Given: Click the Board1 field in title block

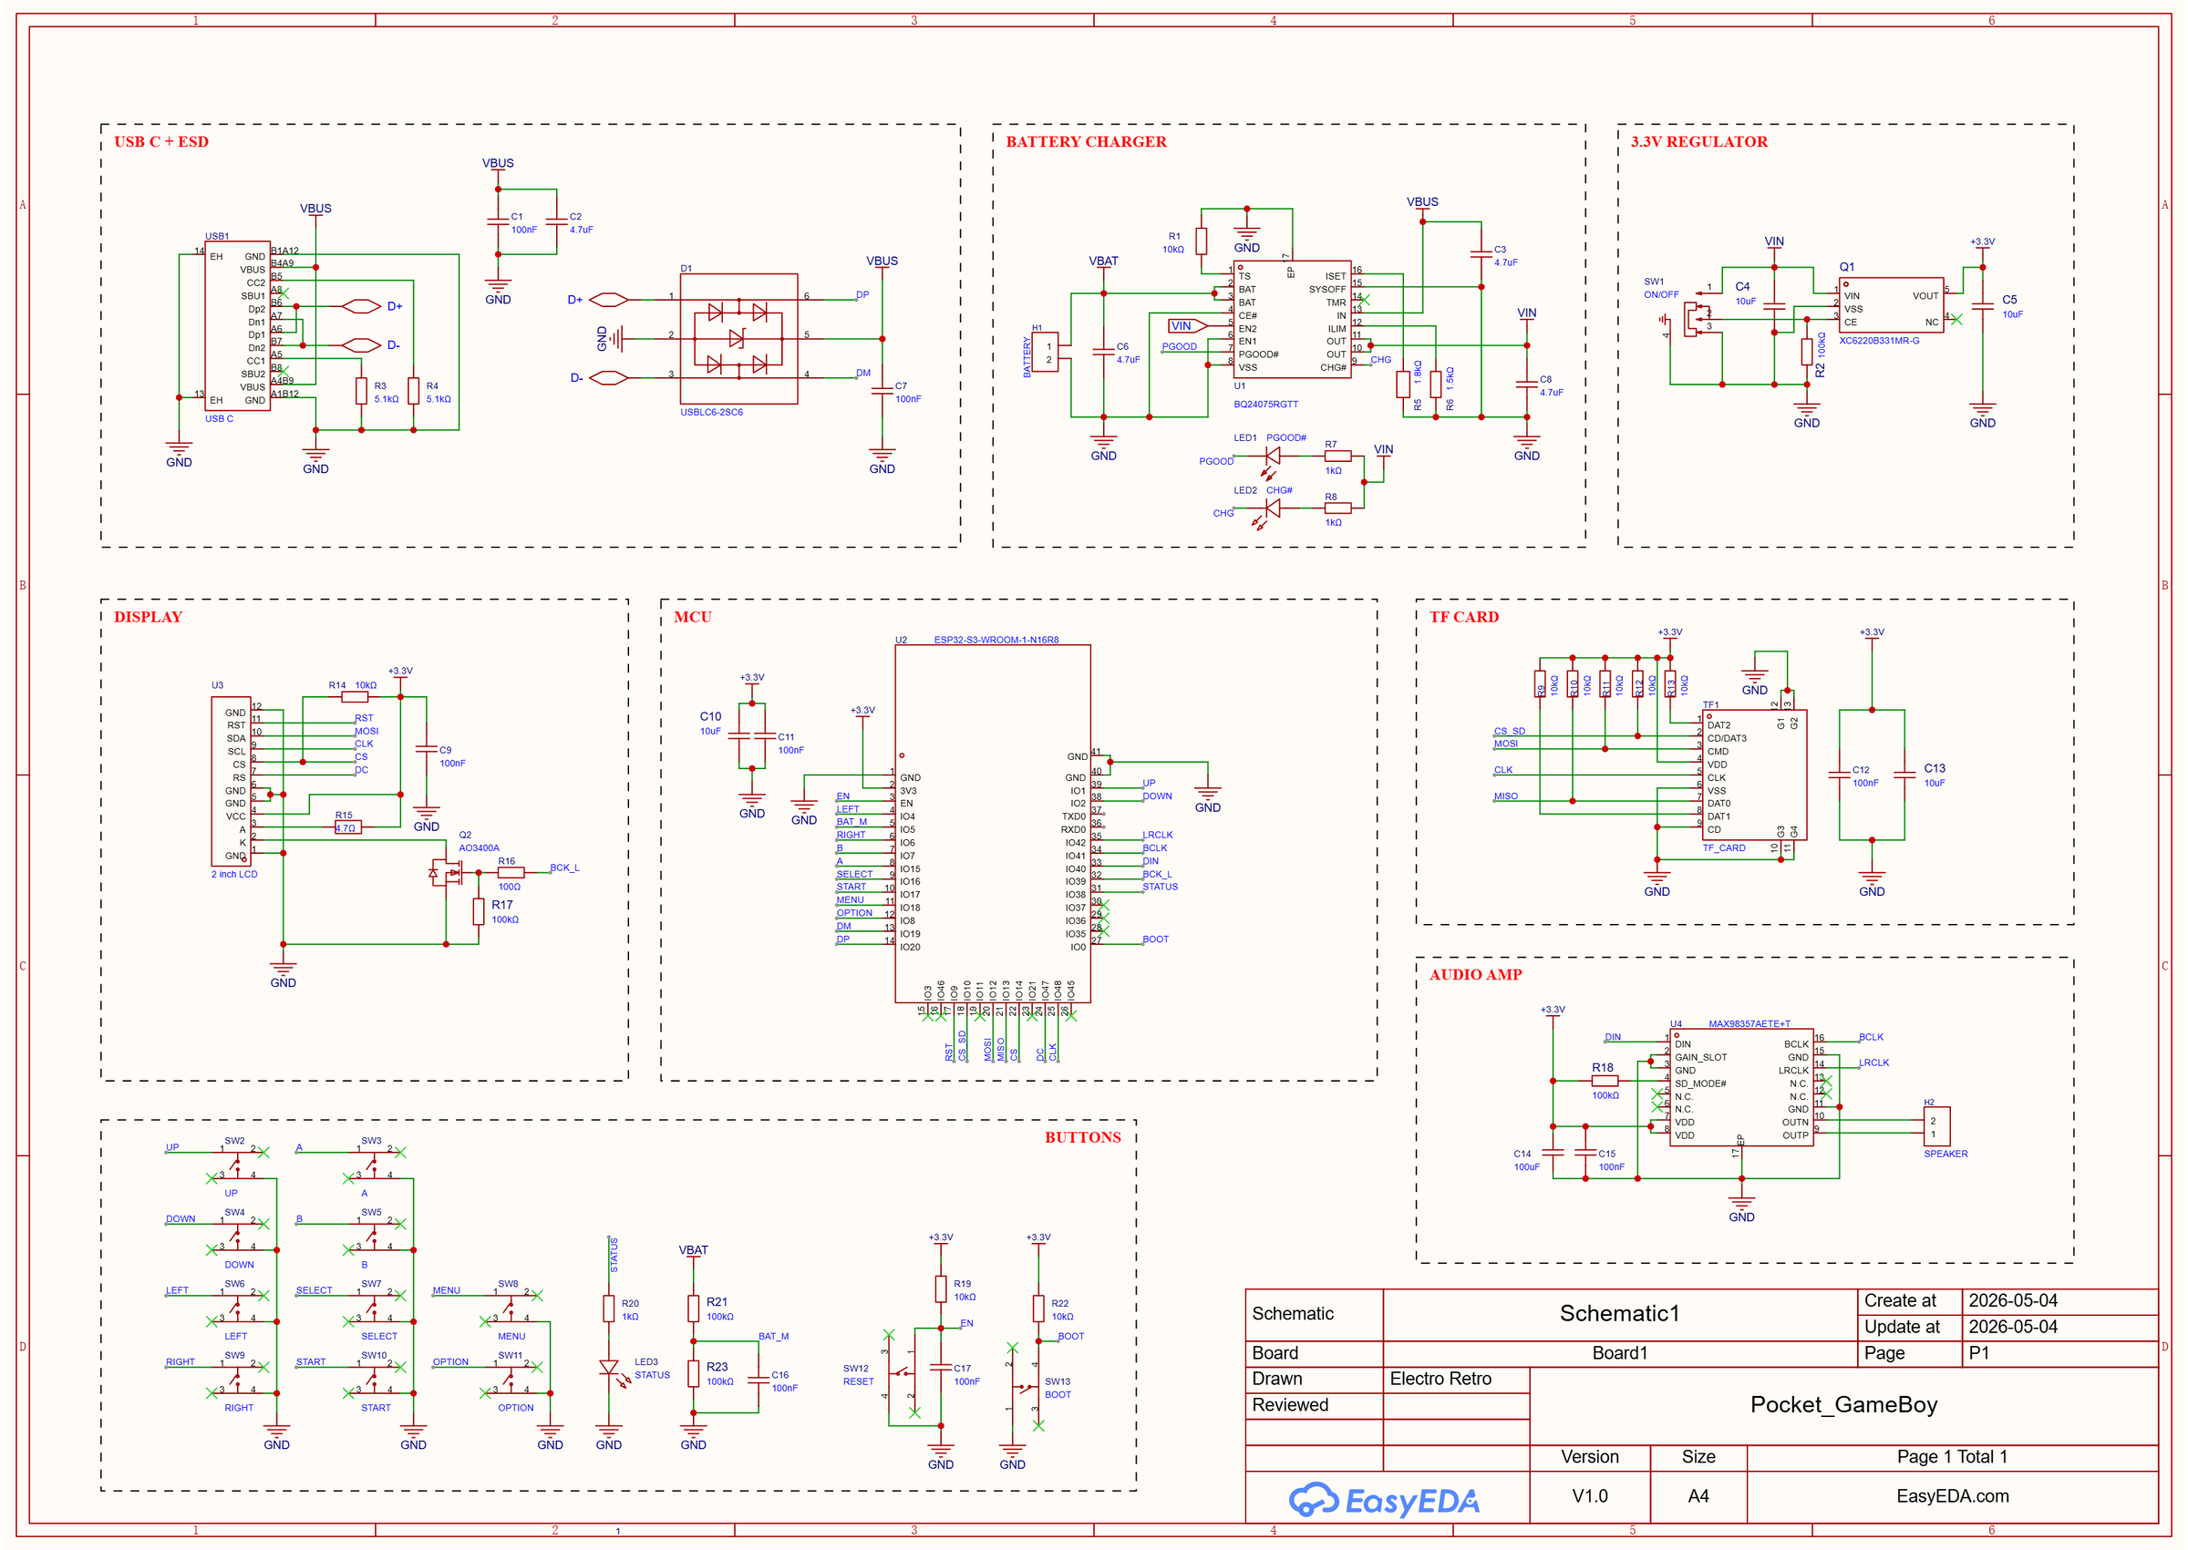Looking at the screenshot, I should tap(1620, 1353).
